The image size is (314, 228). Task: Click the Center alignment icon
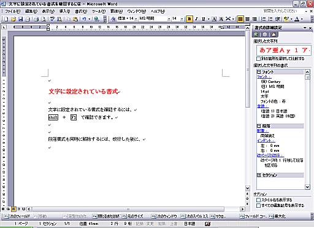[x=247, y=19]
